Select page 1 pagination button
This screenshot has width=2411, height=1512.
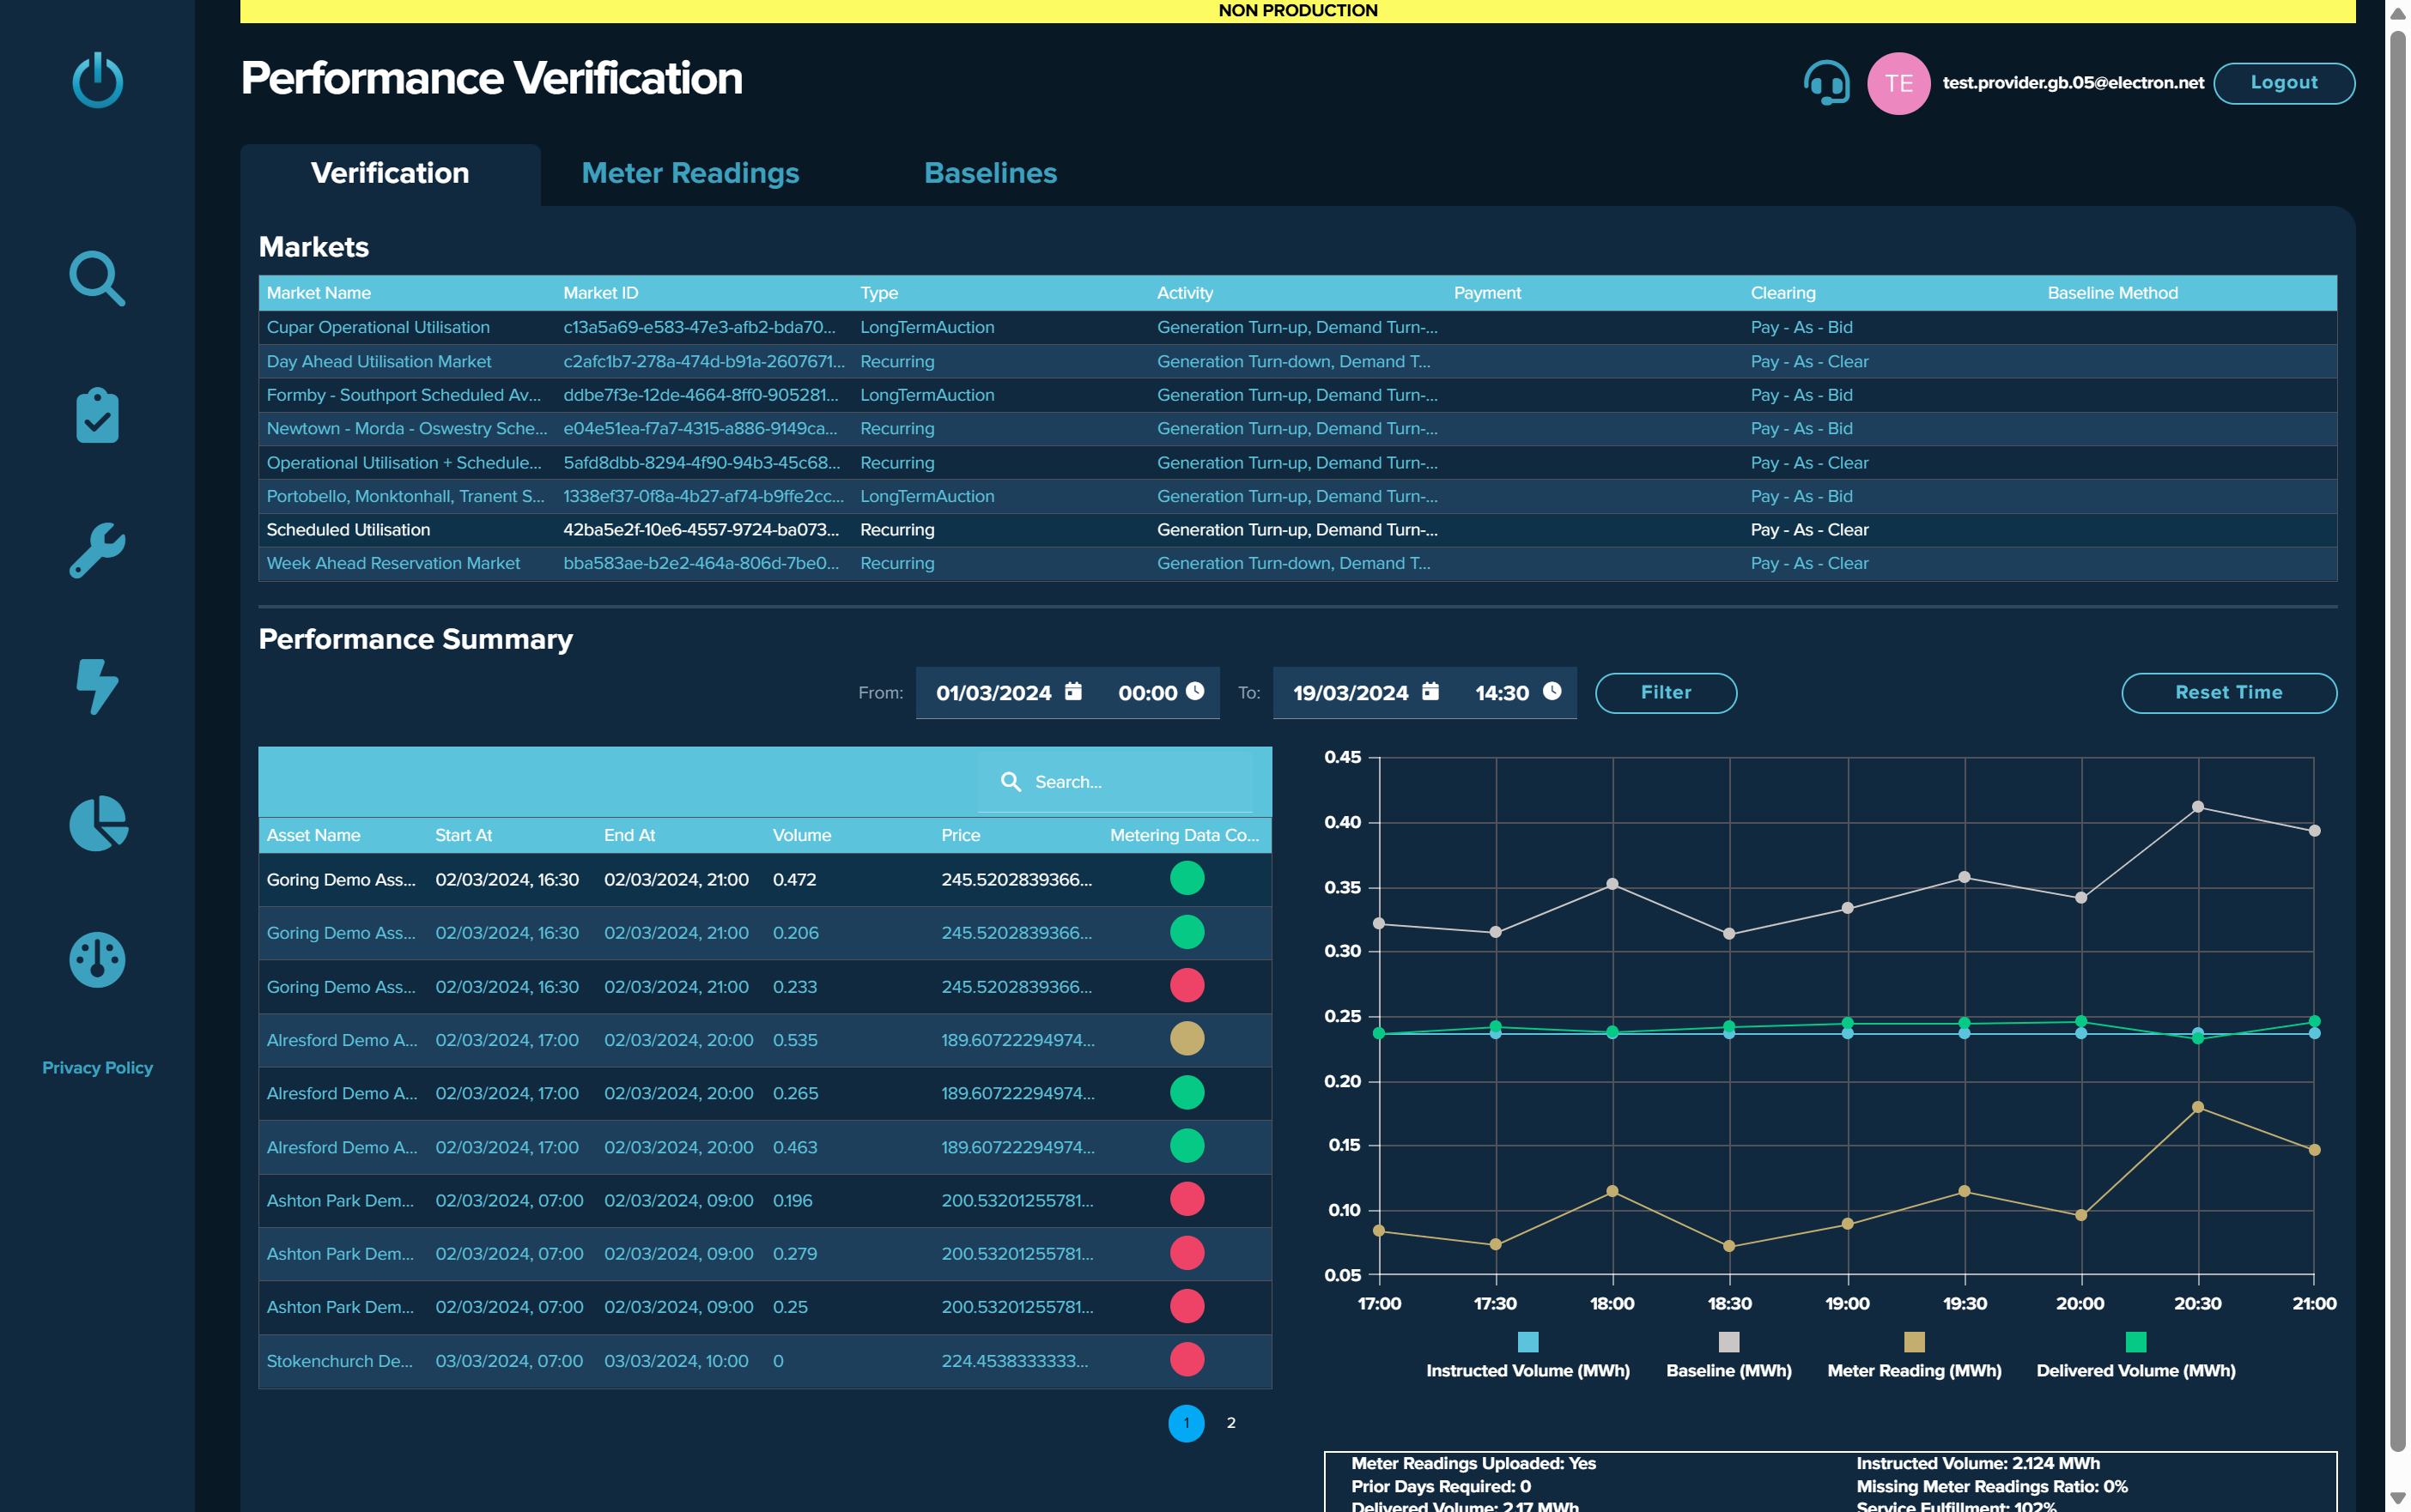pos(1187,1423)
